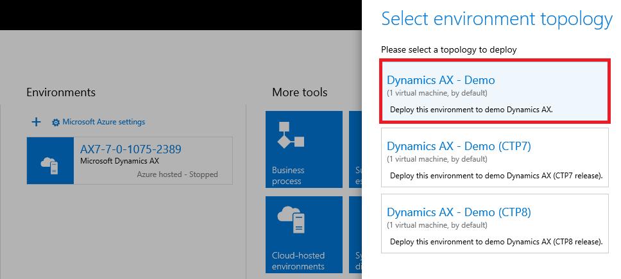Viewport: 621px width, 279px height.
Task: Click the 'Microsoft Dynamics AX' subtitle on the environment tile
Action: click(119, 161)
